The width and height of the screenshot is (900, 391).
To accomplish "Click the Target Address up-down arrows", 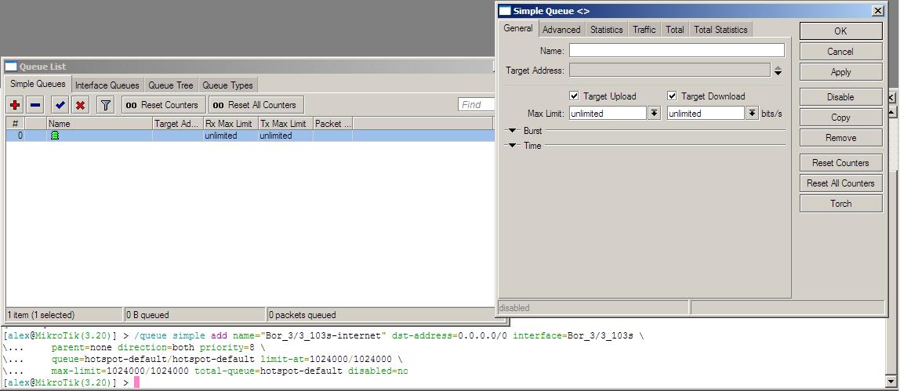I will pyautogui.click(x=778, y=71).
